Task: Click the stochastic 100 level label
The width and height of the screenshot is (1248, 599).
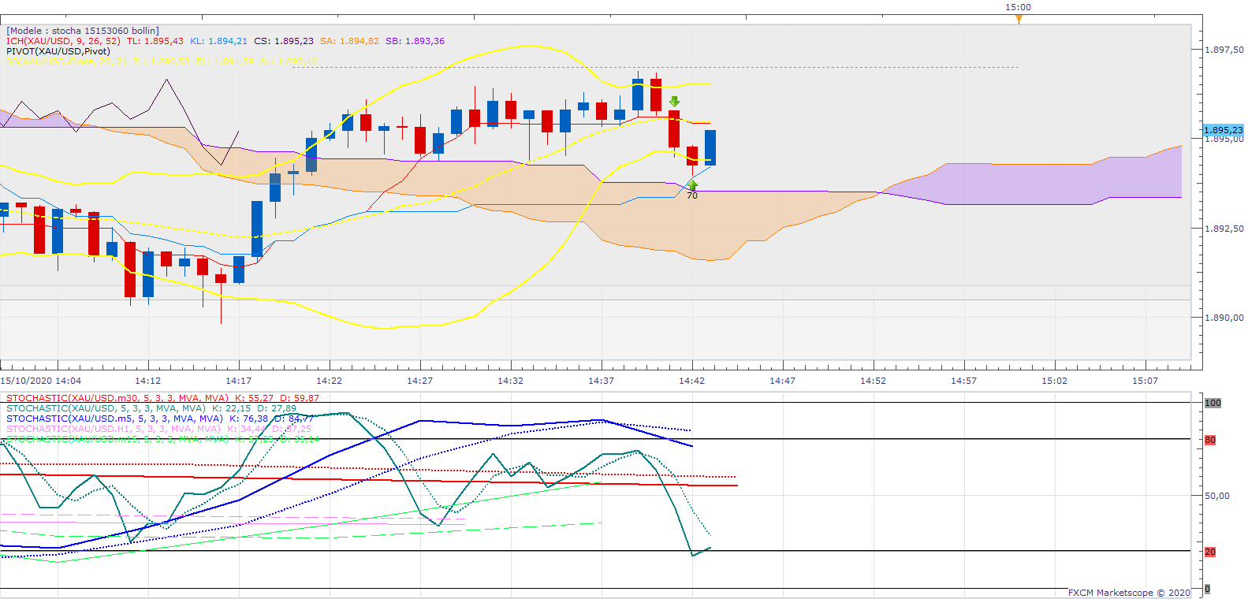Action: [x=1213, y=403]
